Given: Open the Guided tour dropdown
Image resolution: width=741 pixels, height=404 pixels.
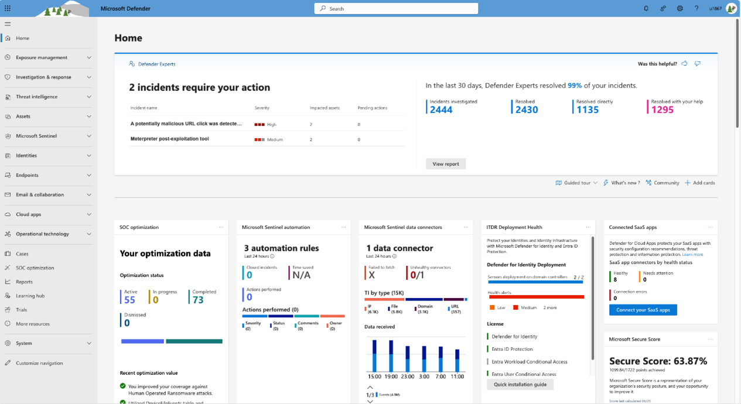Looking at the screenshot, I should [576, 183].
